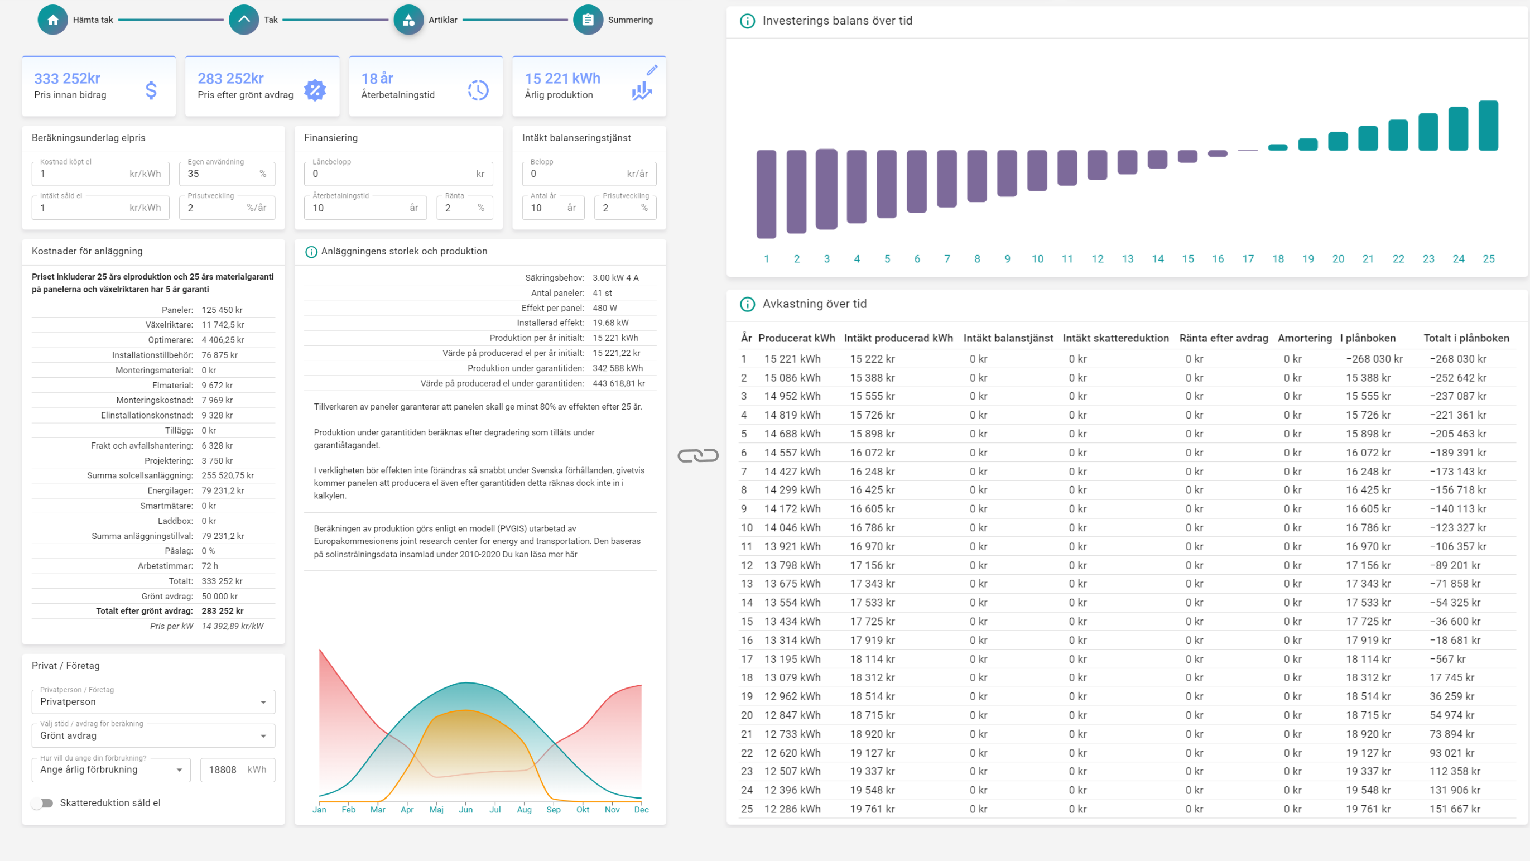The width and height of the screenshot is (1530, 861).
Task: Open the Grönt avdrag support dropdown
Action: [x=153, y=735]
